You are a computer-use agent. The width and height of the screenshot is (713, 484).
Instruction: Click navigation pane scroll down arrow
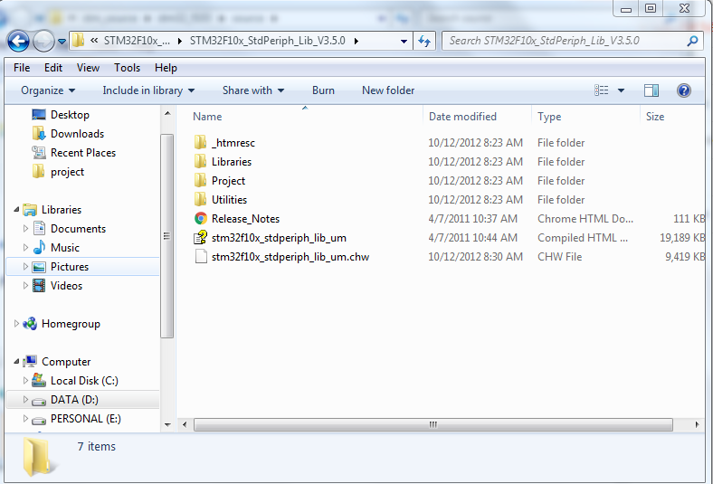pos(167,425)
